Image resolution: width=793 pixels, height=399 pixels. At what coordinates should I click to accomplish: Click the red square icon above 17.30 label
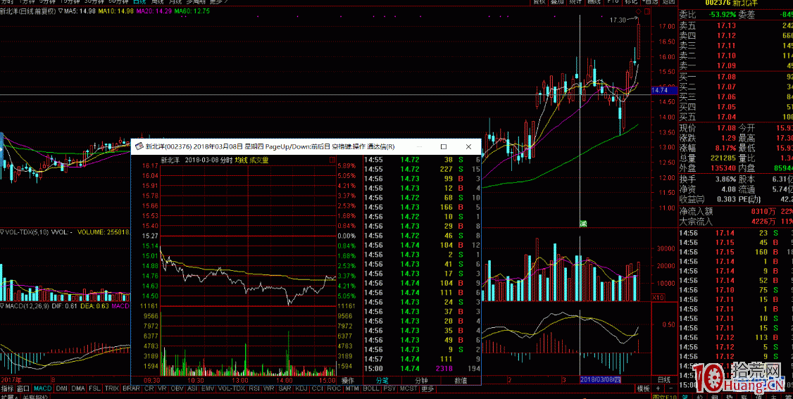click(x=647, y=11)
